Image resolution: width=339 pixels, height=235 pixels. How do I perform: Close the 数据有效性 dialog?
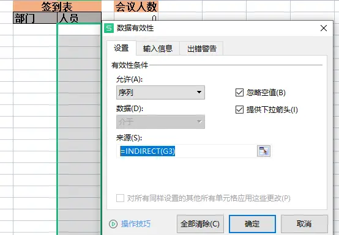pyautogui.click(x=324, y=28)
